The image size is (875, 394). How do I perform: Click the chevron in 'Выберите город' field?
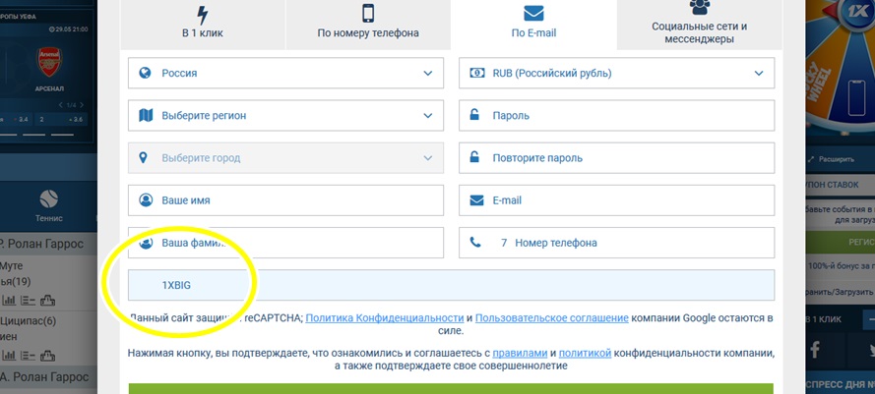(x=428, y=158)
